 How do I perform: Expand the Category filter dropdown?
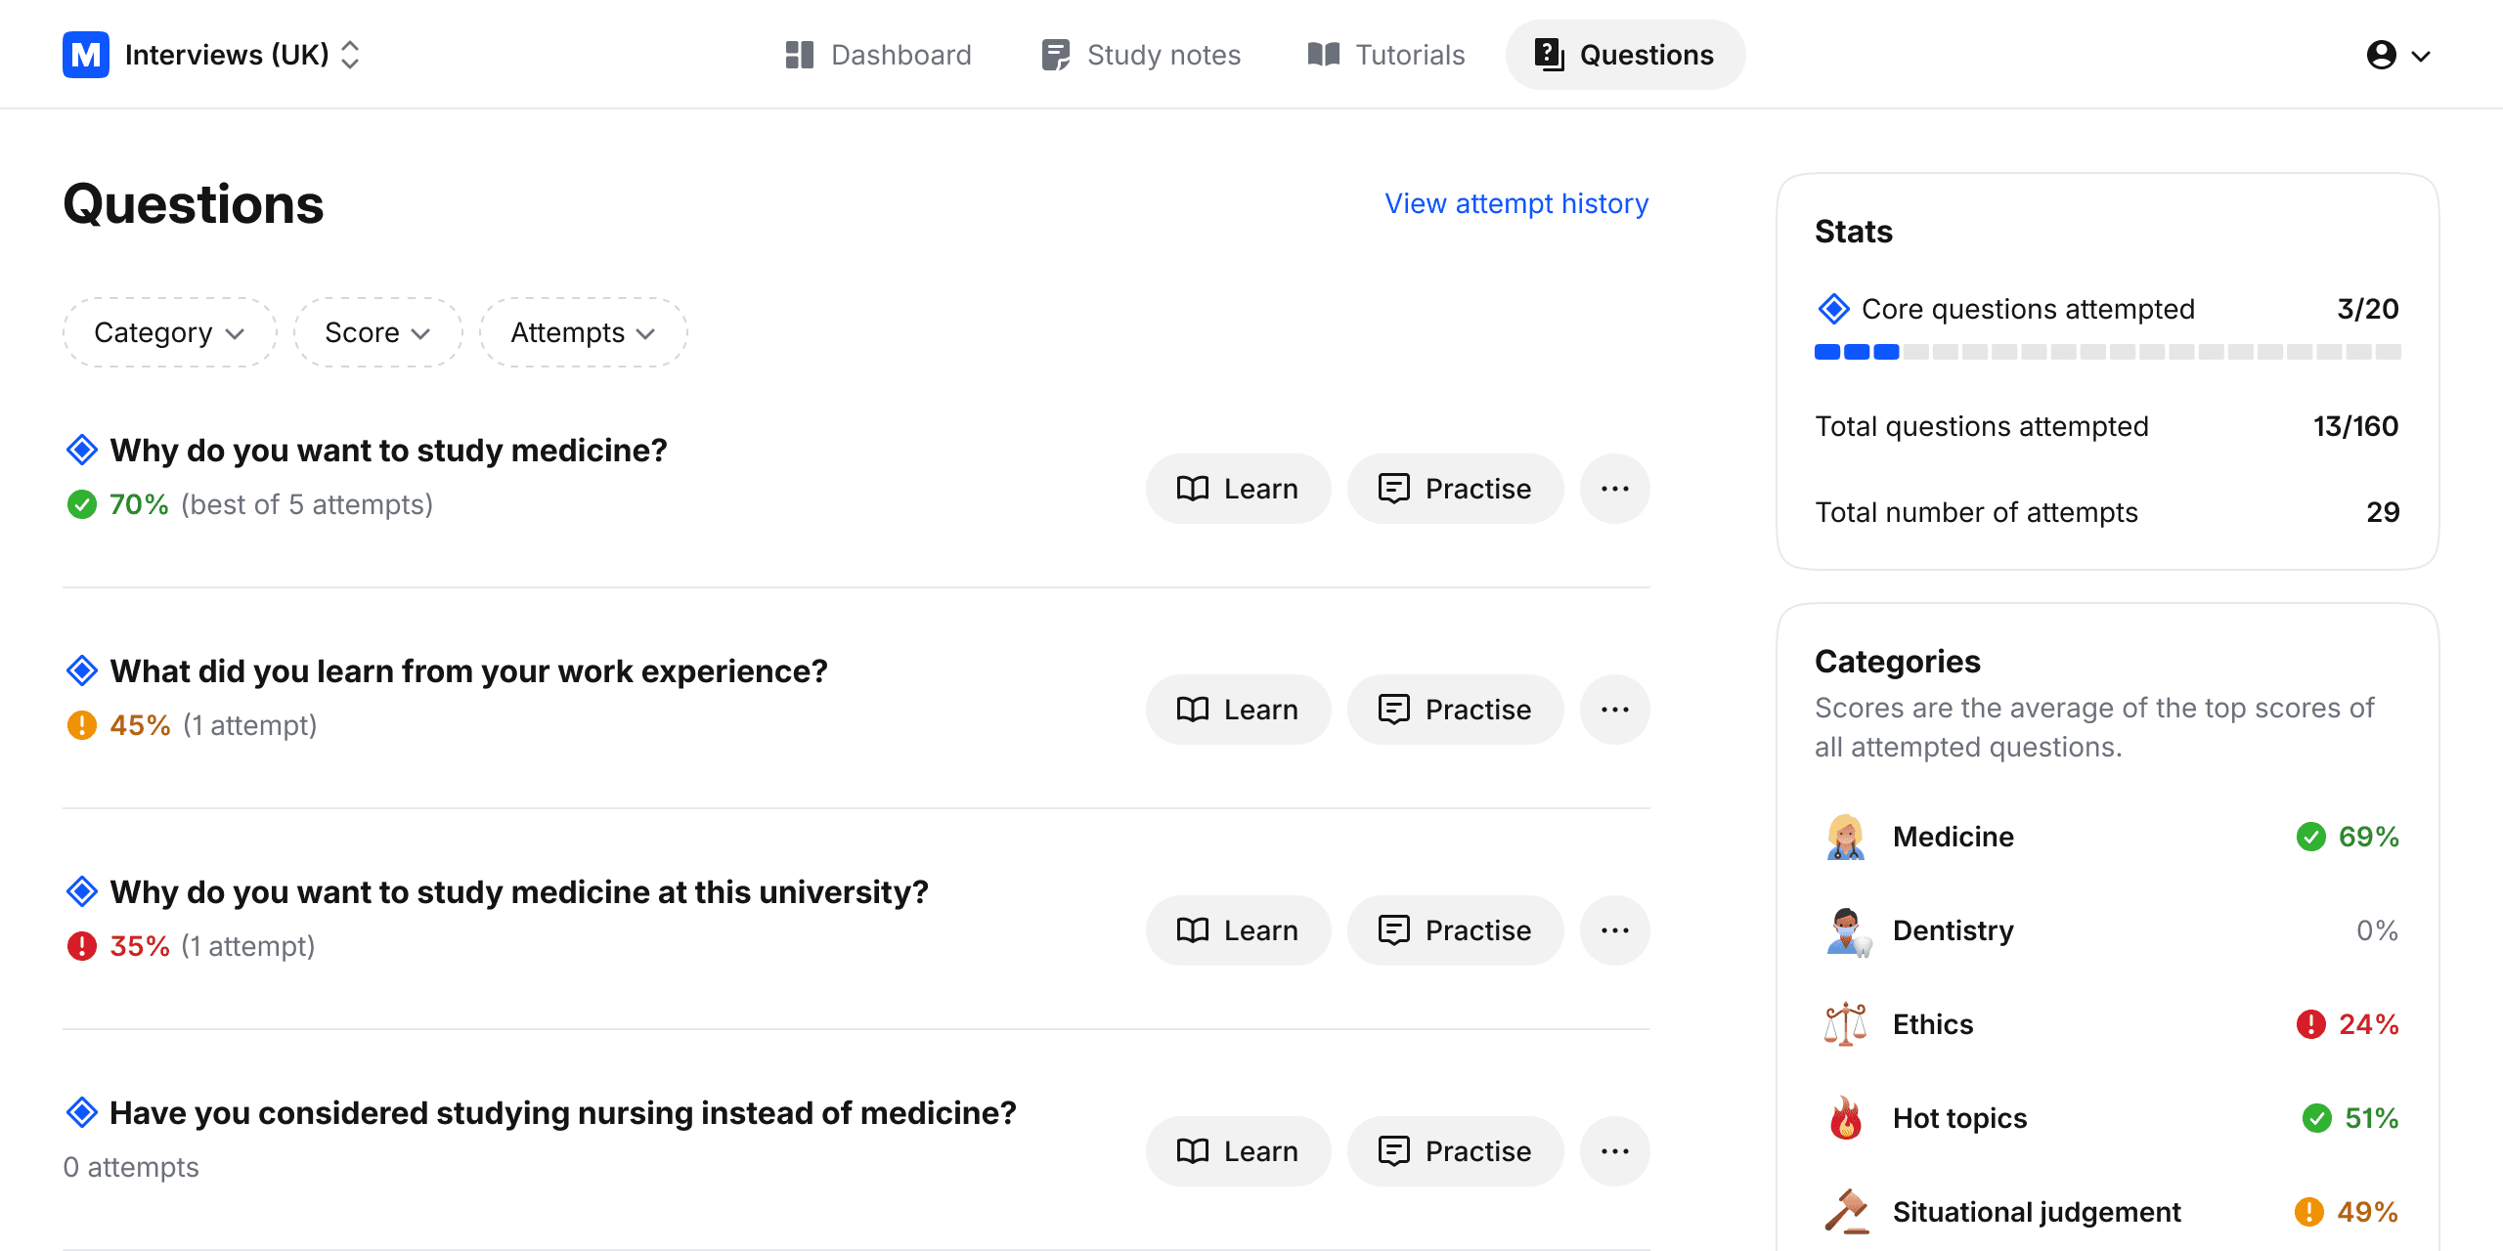point(169,333)
